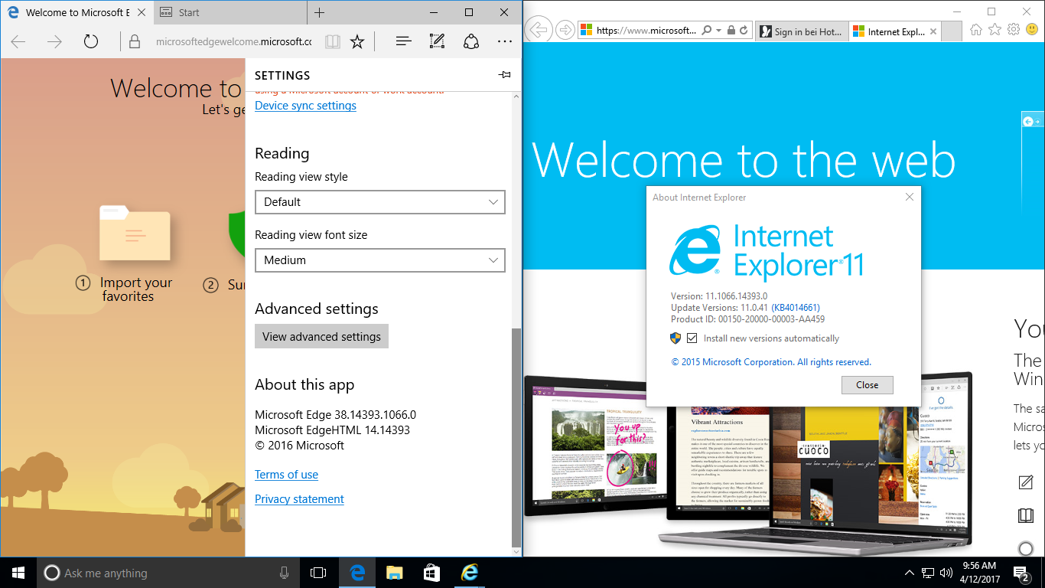This screenshot has height=588, width=1045.
Task: Pin the Settings pane
Action: tap(504, 75)
